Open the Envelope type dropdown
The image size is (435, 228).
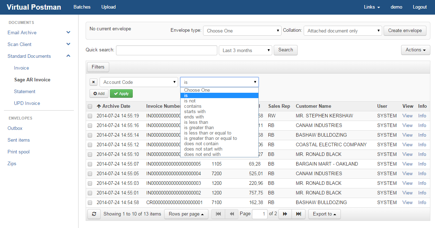(x=242, y=31)
